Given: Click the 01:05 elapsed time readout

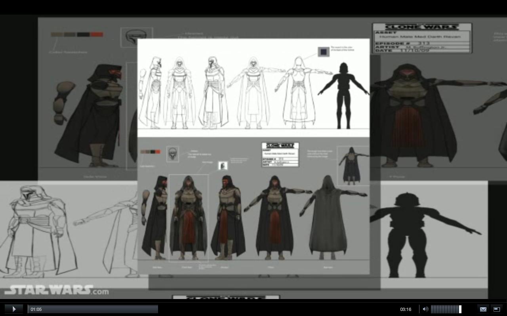Looking at the screenshot, I should 36,309.
